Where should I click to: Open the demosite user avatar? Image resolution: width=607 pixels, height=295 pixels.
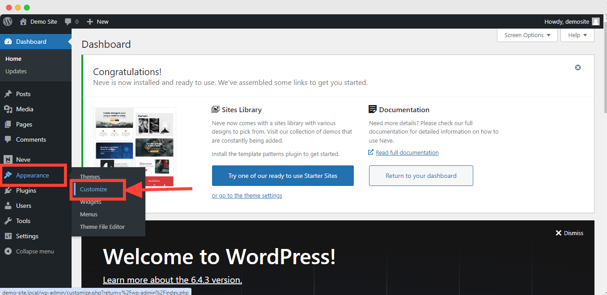(595, 21)
